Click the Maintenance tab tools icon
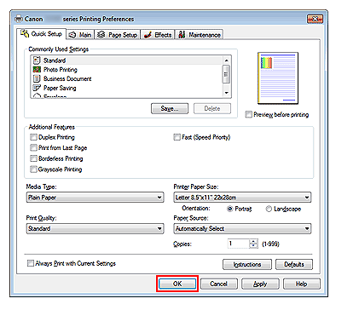The height and width of the screenshot is (310, 359). [x=182, y=35]
